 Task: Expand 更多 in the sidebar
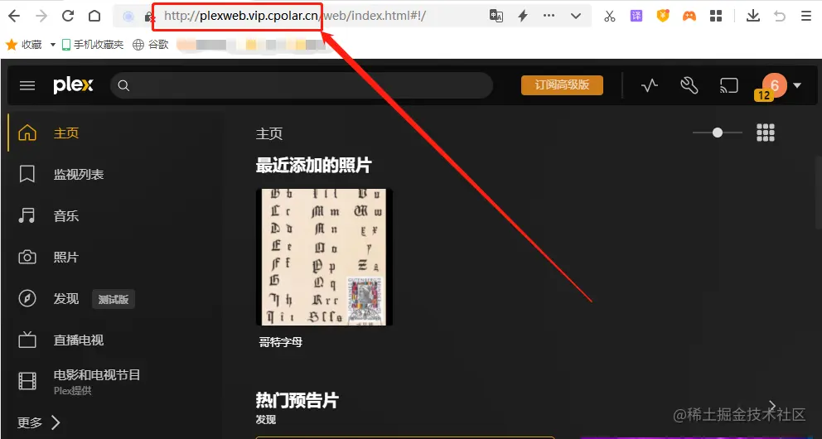(x=39, y=422)
